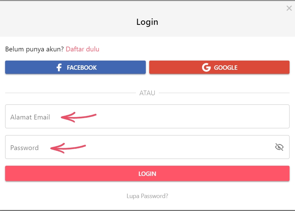Click the "ATAU" divider text
The height and width of the screenshot is (211, 295).
pos(147,93)
